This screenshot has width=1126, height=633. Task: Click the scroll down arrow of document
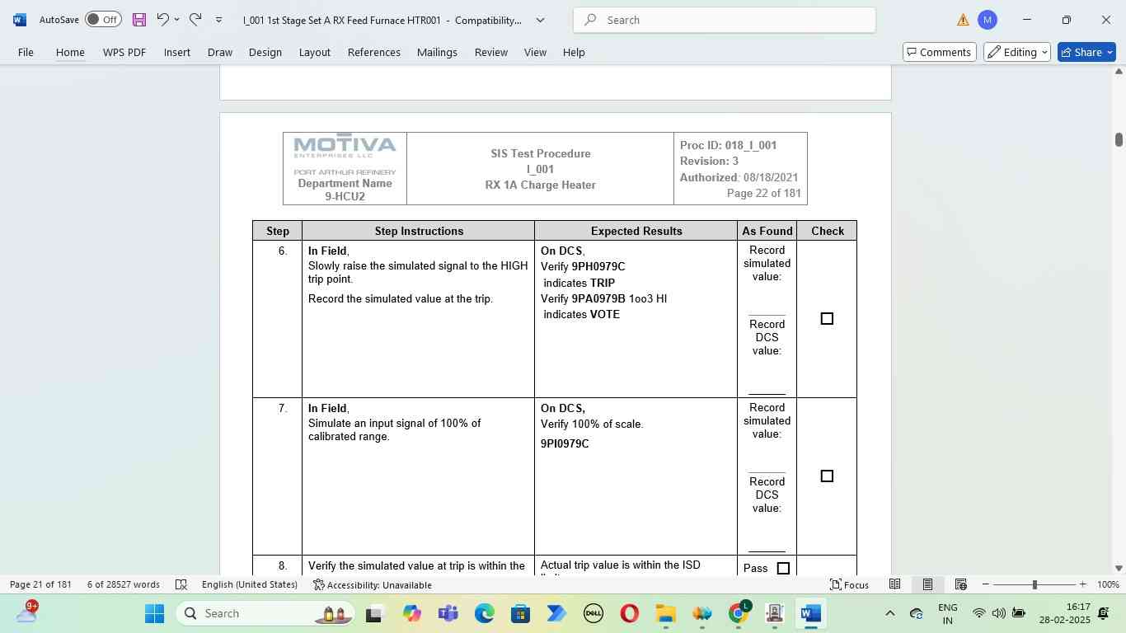[1119, 568]
